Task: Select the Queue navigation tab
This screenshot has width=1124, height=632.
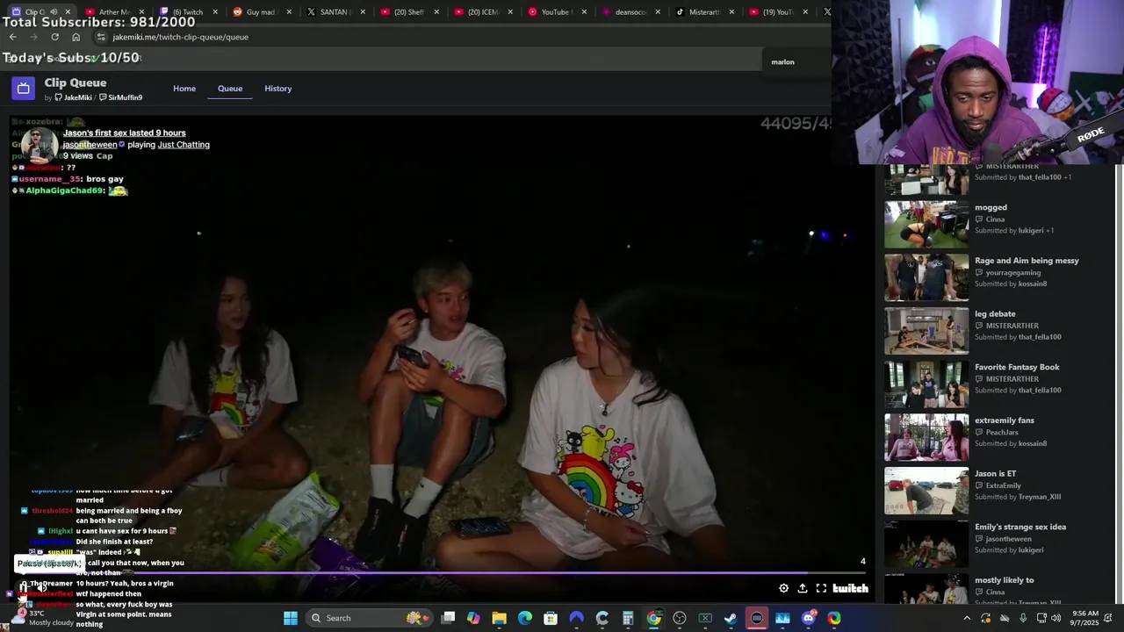Action: 230,89
